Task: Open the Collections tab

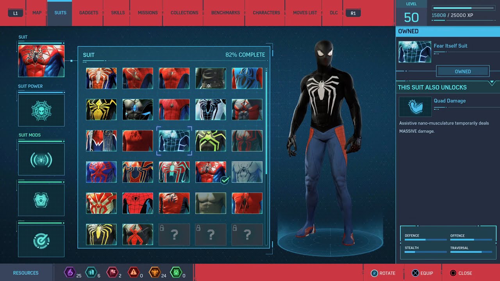Action: [184, 13]
